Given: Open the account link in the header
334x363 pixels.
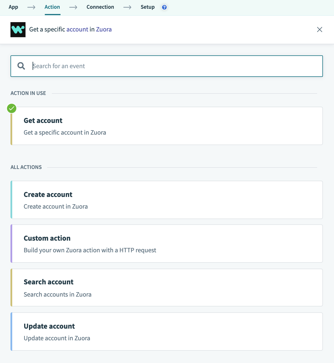Looking at the screenshot, I should tap(77, 29).
